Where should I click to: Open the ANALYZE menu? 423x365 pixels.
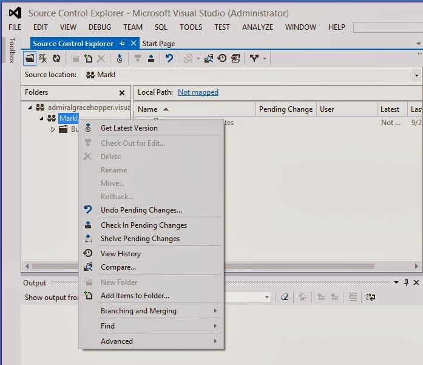click(x=258, y=27)
